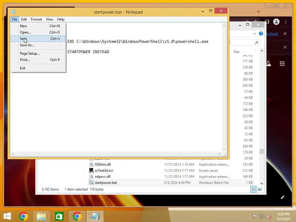Image resolution: width=296 pixels, height=222 pixels.
Task: Switch Explorer to details view icon
Action: pos(253,189)
